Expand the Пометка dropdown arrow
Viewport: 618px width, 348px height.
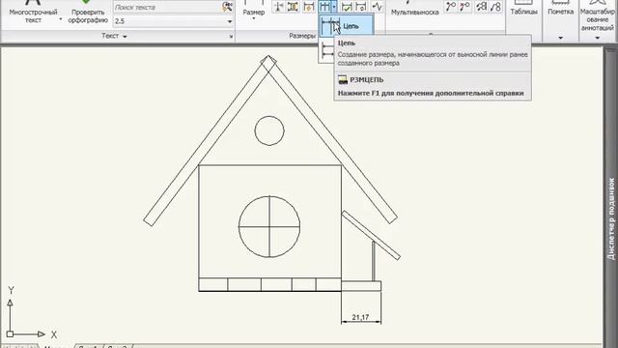pyautogui.click(x=560, y=39)
